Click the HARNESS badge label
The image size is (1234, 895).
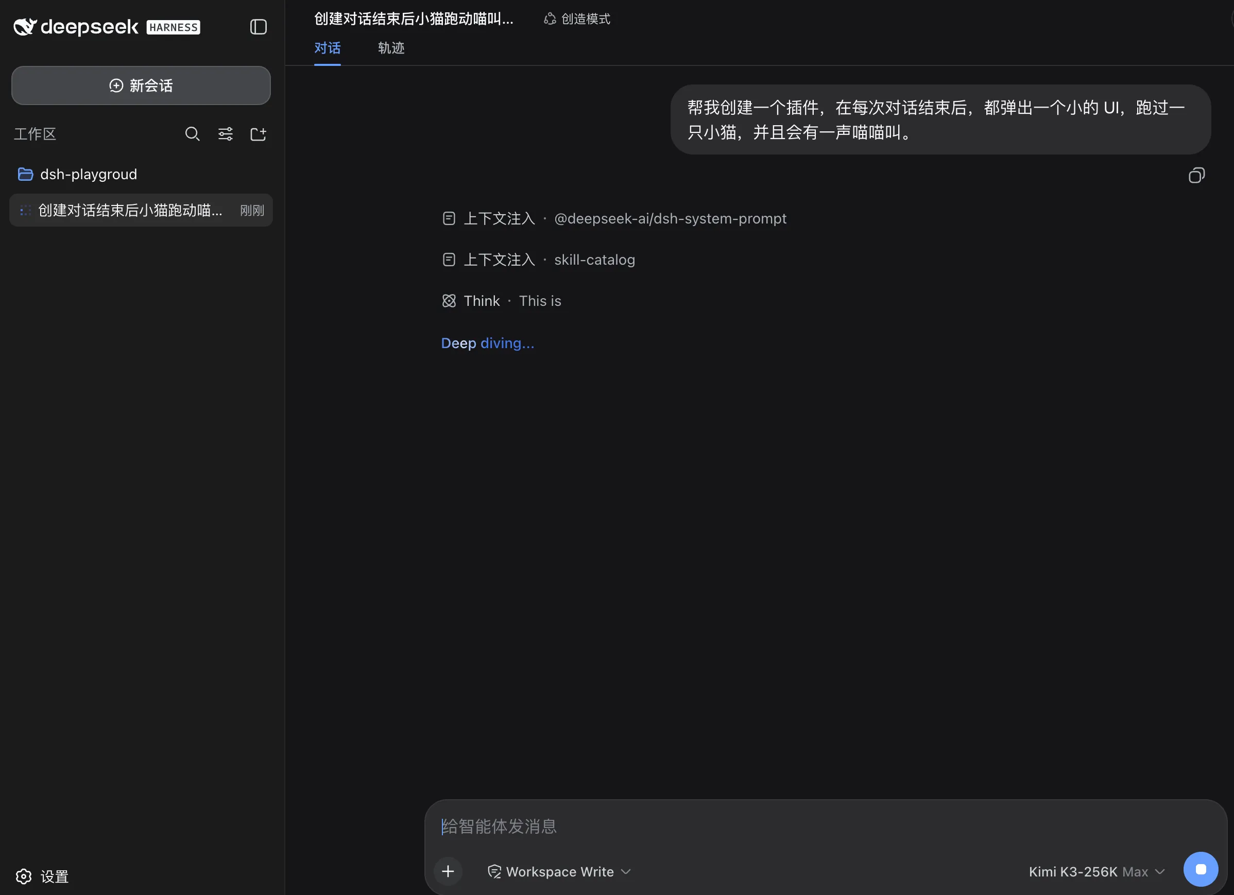point(174,27)
